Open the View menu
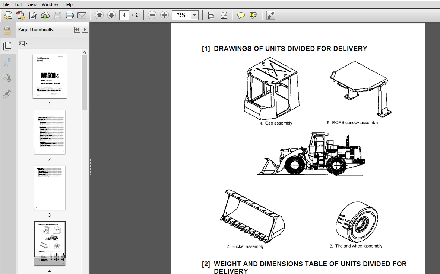The width and height of the screenshot is (440, 274). click(32, 4)
